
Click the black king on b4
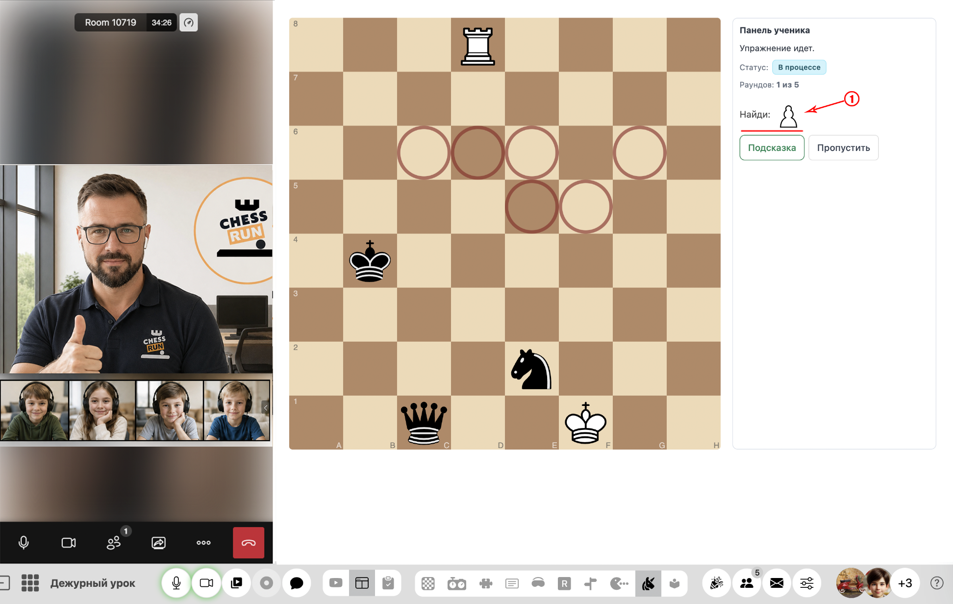370,261
